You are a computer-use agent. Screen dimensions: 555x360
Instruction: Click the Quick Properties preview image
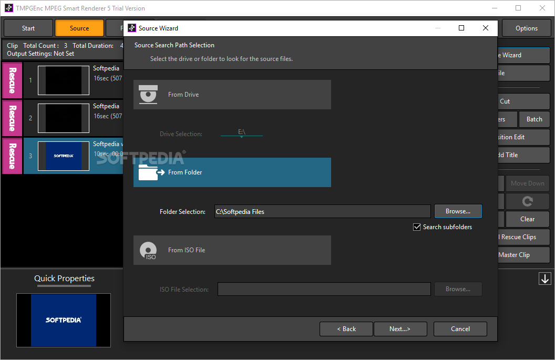click(64, 320)
